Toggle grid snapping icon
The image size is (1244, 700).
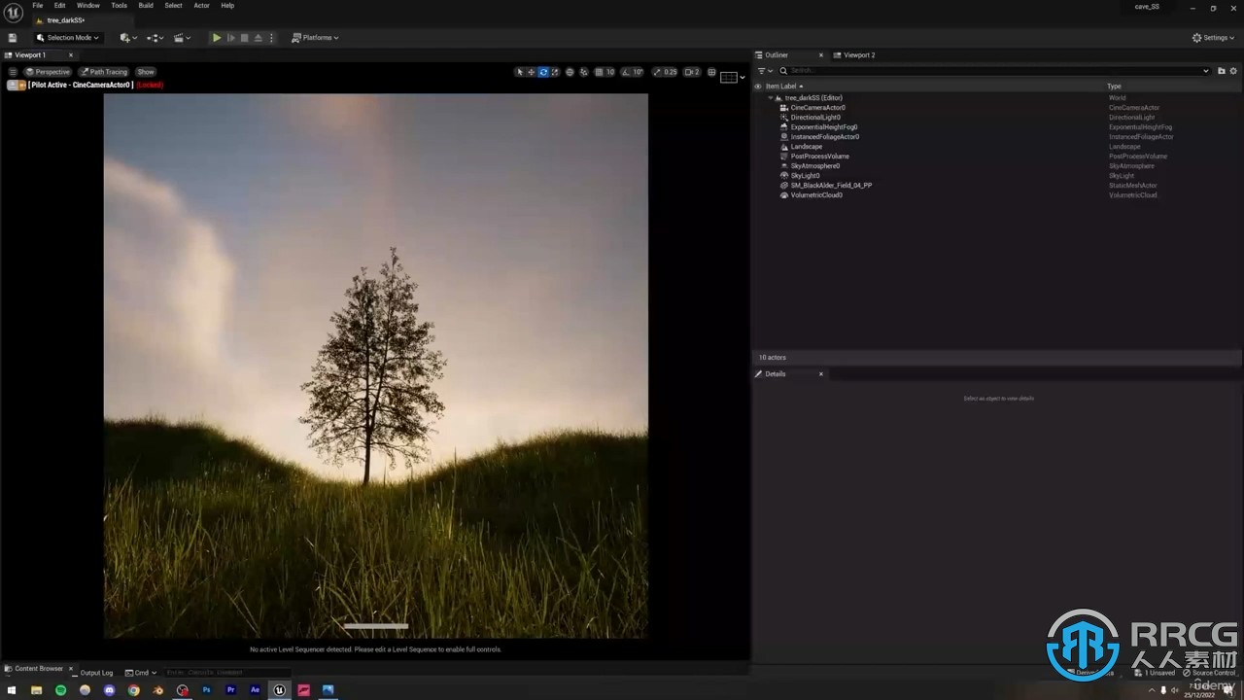point(599,72)
